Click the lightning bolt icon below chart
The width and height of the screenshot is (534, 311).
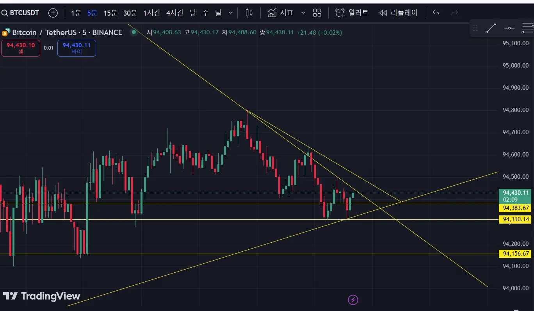(x=353, y=300)
